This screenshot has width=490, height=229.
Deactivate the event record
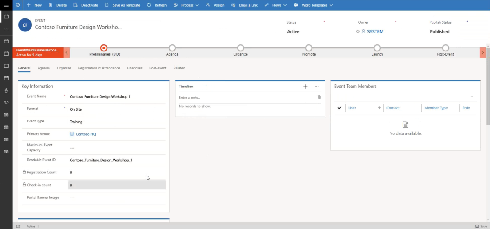[85, 5]
